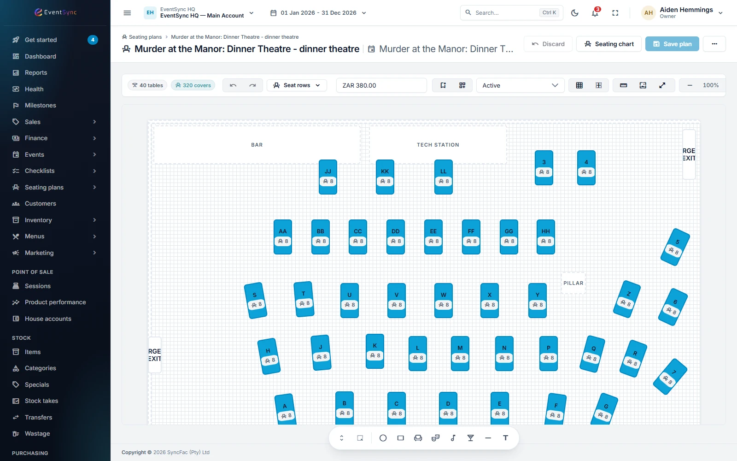Click the ZAR 380.00 price field

pos(381,85)
